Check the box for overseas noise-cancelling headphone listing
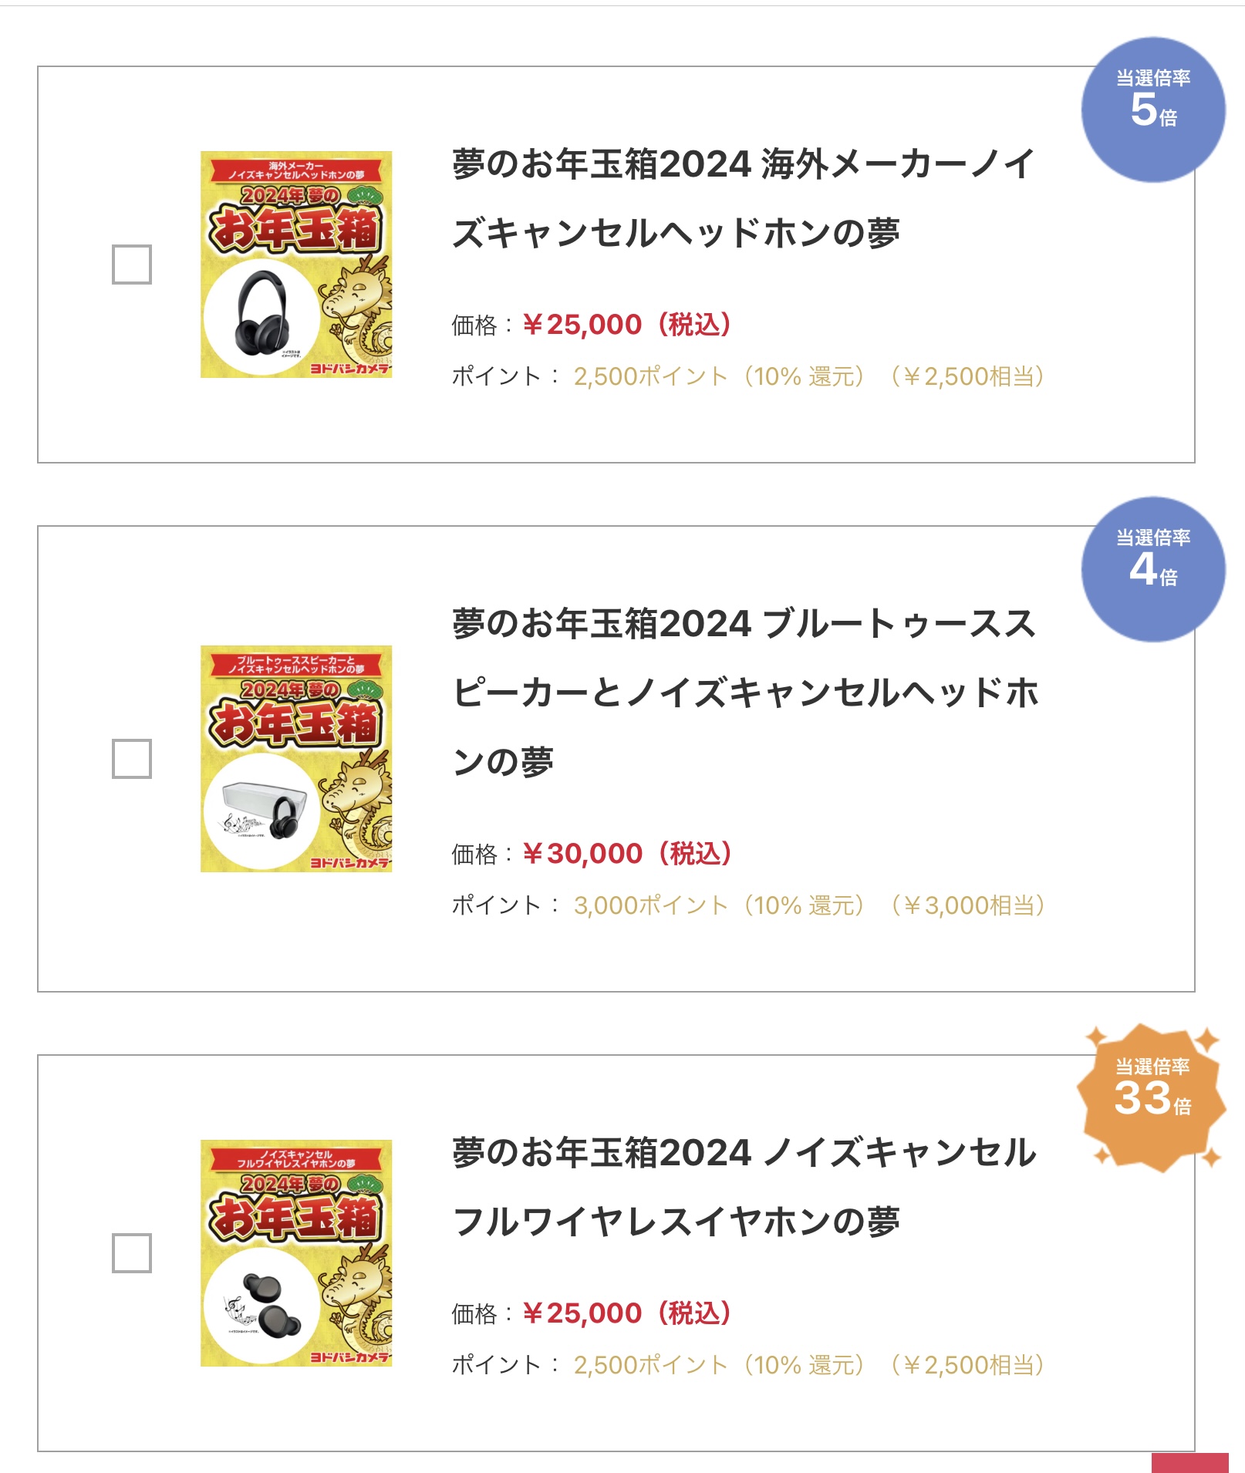The height and width of the screenshot is (1473, 1245). click(132, 265)
